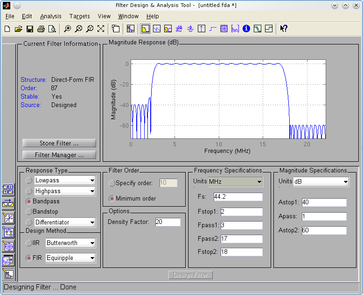The height and width of the screenshot is (295, 363).
Task: Click the What's This help cursor icon
Action: tap(283, 29)
